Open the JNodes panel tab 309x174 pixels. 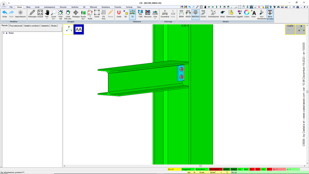(54, 26)
